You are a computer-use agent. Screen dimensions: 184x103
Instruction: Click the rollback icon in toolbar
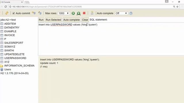point(34,13)
